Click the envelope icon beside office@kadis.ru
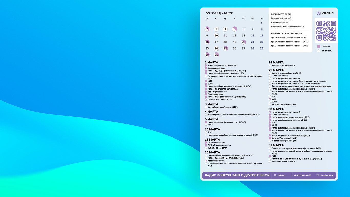Screen dimensions: 350x197 (318, 175)
